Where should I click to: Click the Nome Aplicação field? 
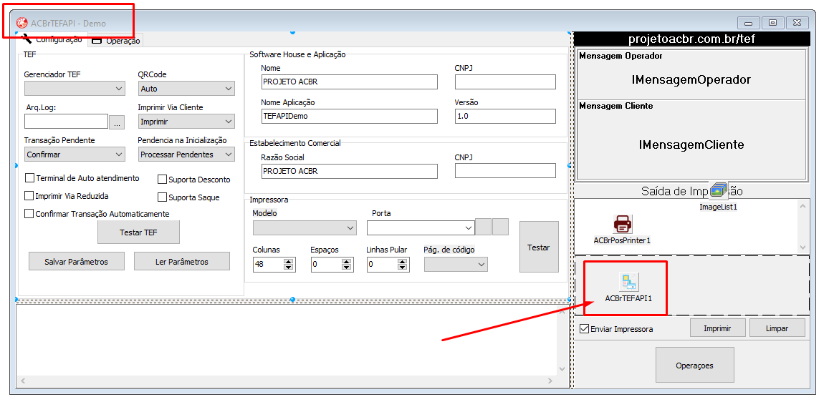click(350, 116)
